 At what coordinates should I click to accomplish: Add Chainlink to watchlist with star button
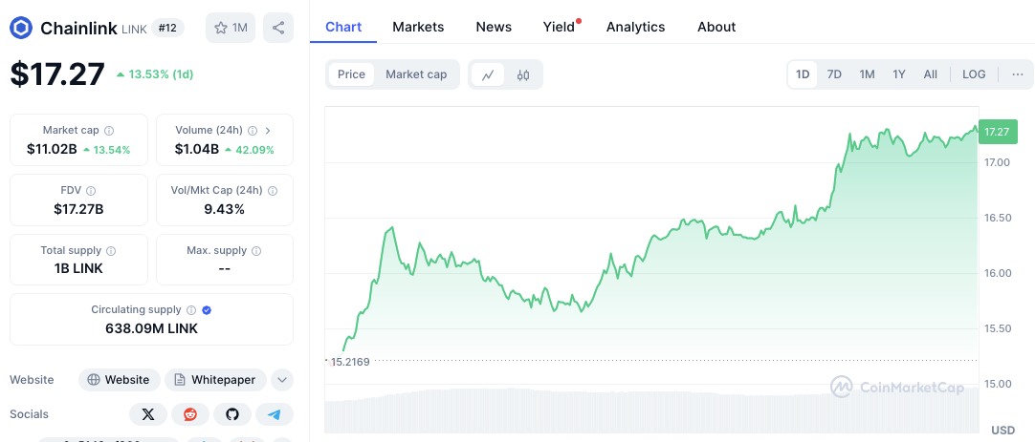(x=231, y=28)
